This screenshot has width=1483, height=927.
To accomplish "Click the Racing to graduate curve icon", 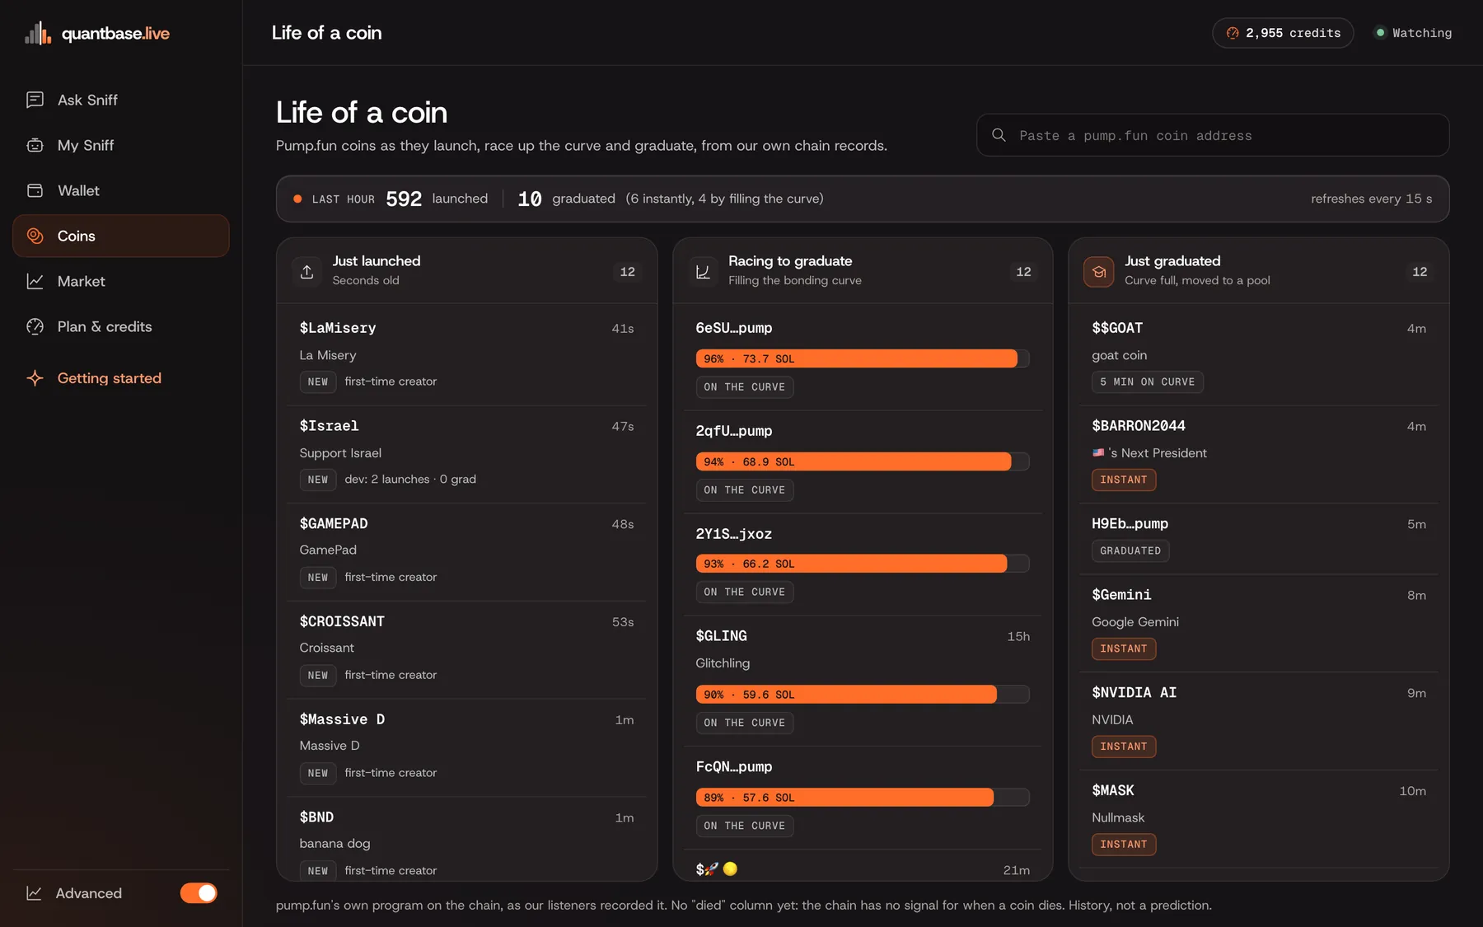I will (x=703, y=271).
